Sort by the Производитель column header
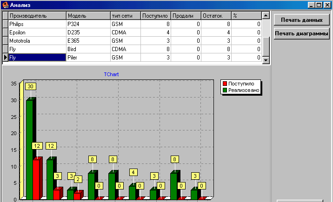The image size is (333, 202). click(37, 16)
